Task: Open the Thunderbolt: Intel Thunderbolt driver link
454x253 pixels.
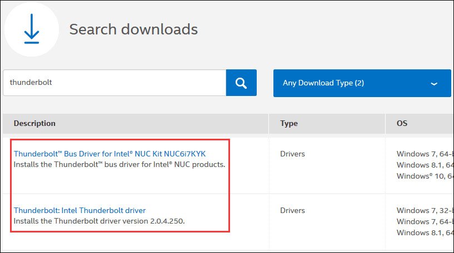Action: [x=79, y=210]
